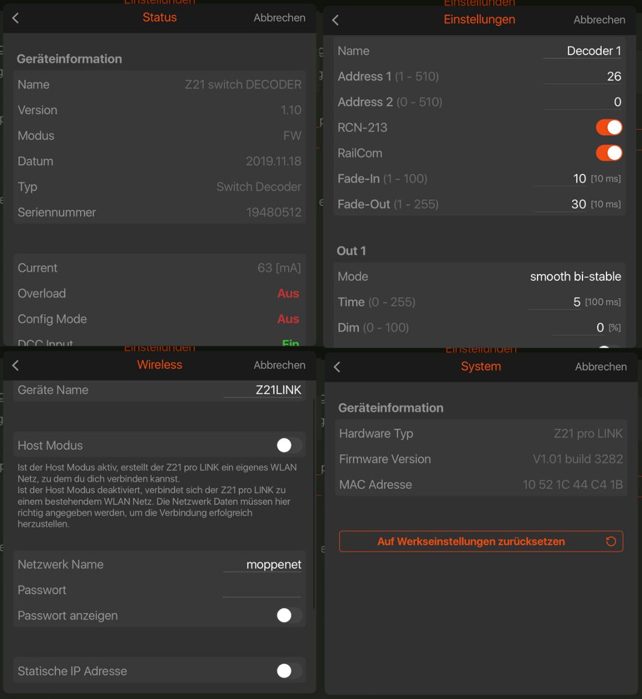Cancel the System panel with Abbrechen
642x699 pixels.
click(x=601, y=367)
